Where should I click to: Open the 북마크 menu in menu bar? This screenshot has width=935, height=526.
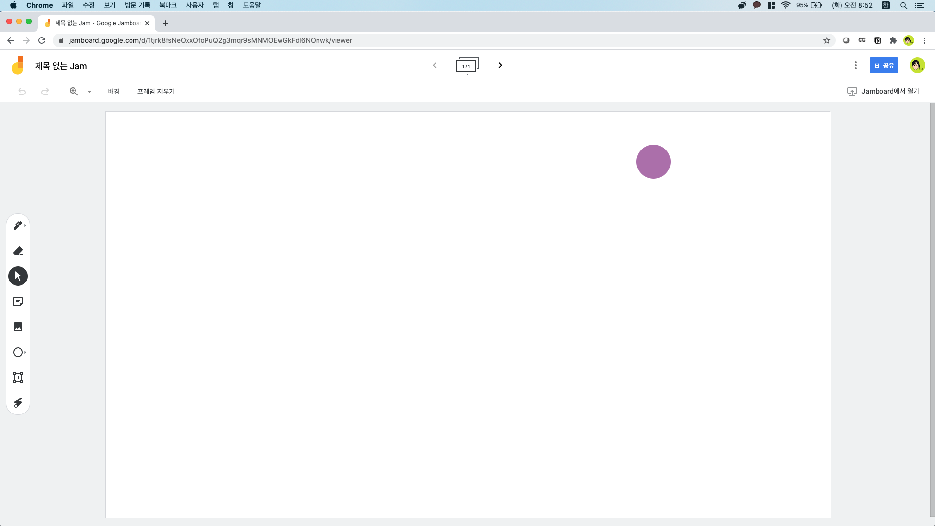(x=168, y=5)
